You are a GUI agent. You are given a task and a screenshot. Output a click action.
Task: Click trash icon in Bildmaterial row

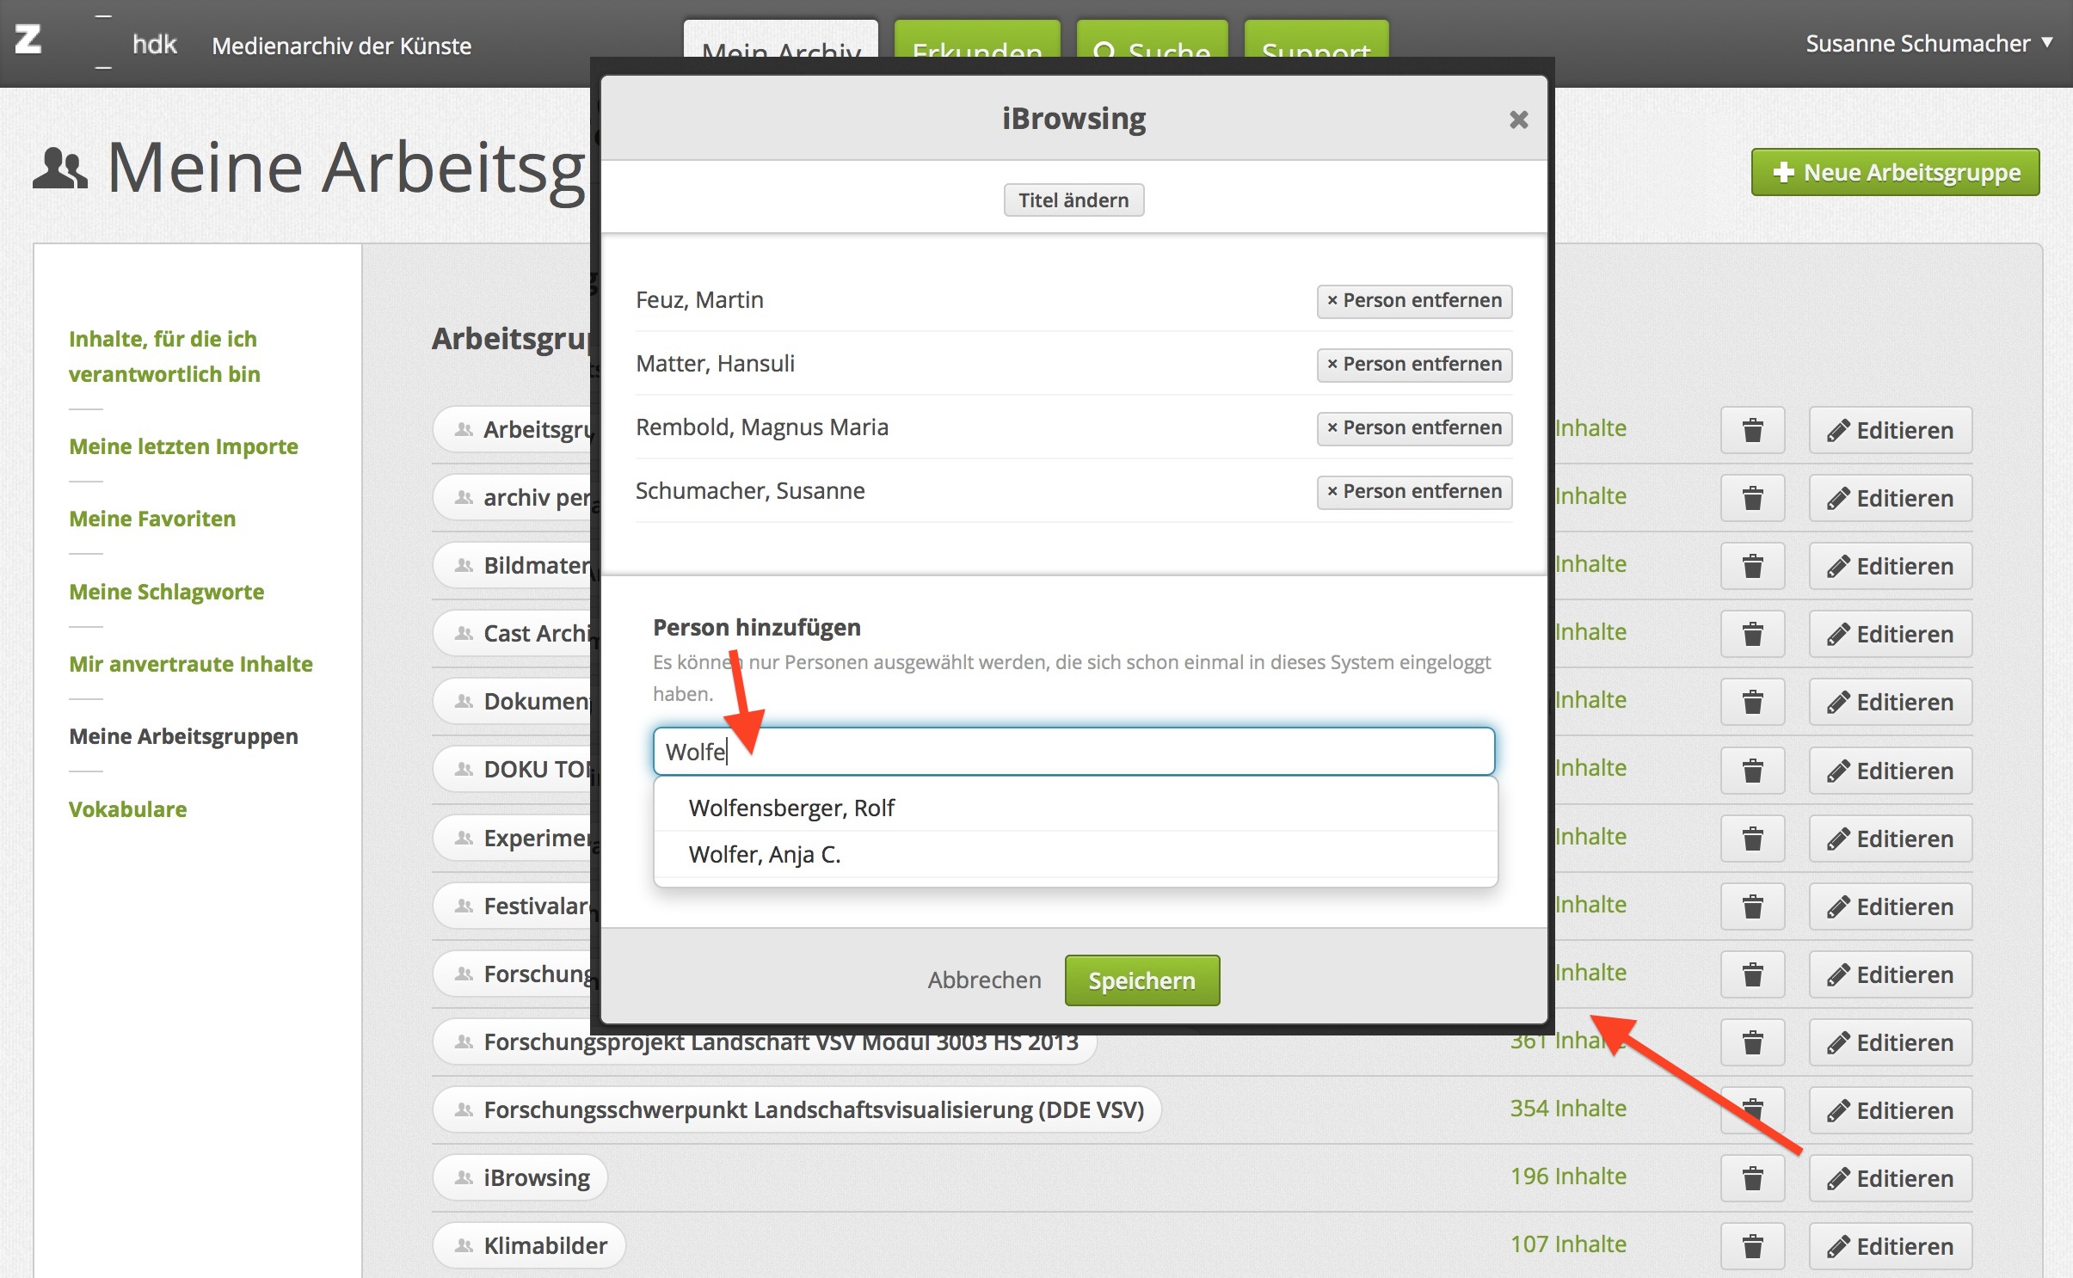coord(1752,566)
